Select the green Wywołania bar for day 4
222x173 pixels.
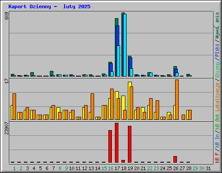(32, 74)
